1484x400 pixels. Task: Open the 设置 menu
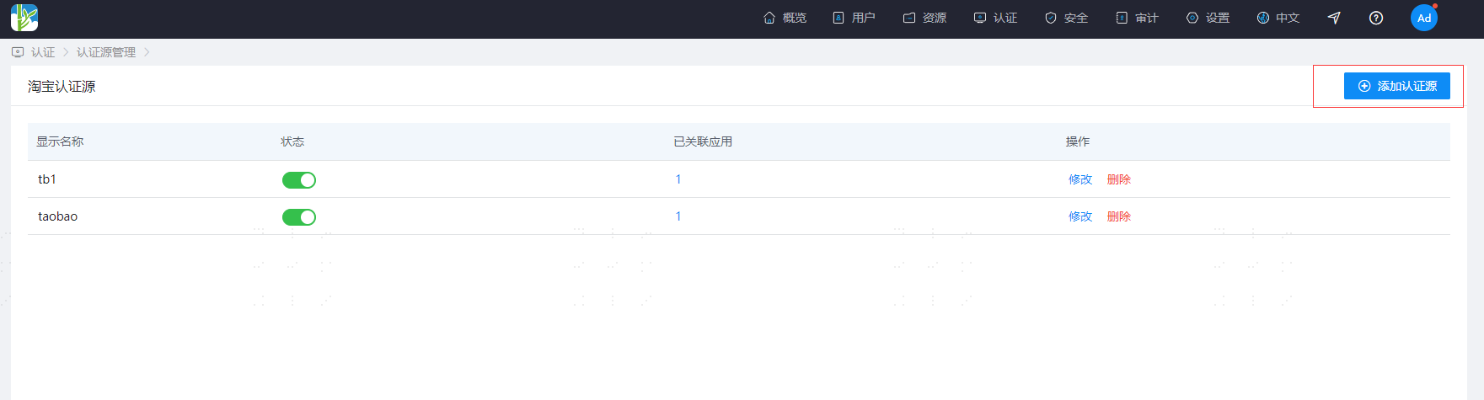pos(1208,18)
